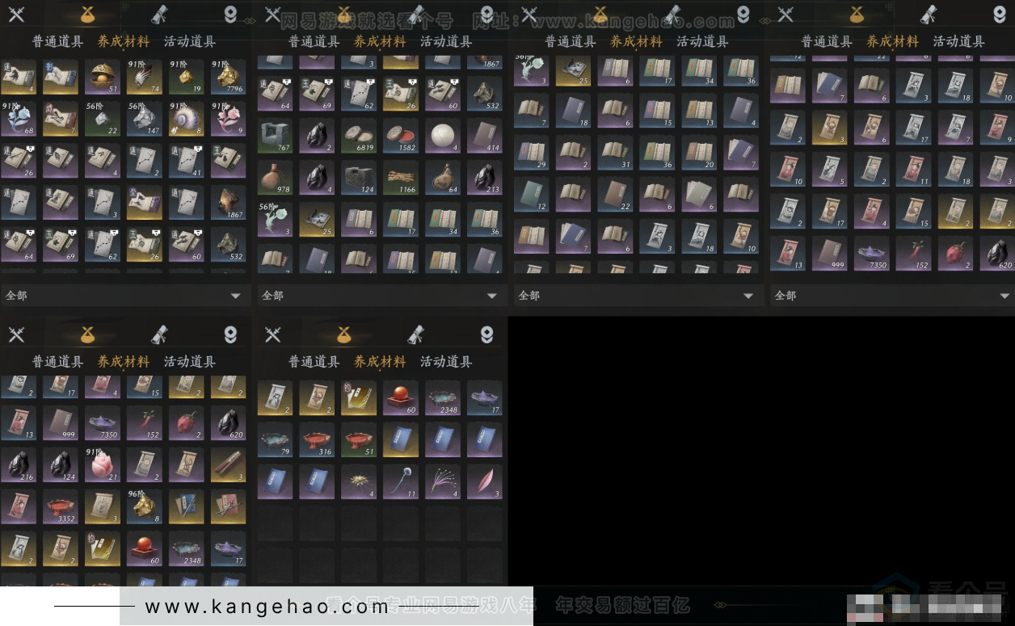Select gold bag icon in top row's fourth panel
This screenshot has height=626, width=1015.
pyautogui.click(x=857, y=15)
